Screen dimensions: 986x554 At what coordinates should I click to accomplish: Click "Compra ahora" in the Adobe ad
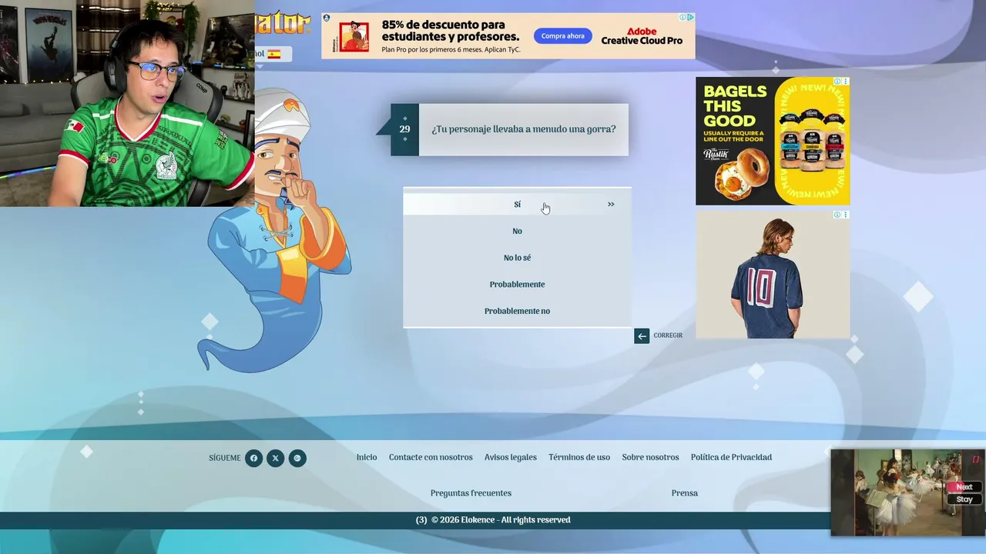pyautogui.click(x=563, y=36)
